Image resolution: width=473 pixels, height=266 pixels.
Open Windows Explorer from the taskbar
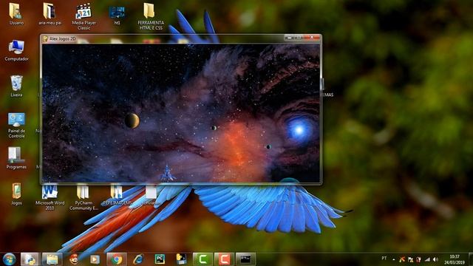(52, 259)
